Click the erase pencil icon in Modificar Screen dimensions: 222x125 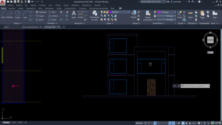[x=67, y=12]
